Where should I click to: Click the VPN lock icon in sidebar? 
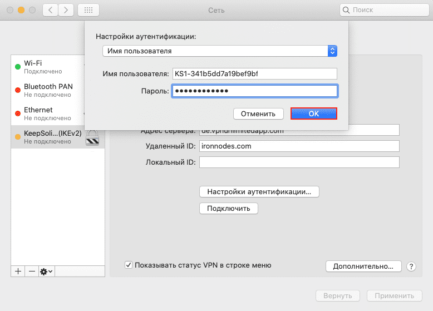(x=92, y=137)
